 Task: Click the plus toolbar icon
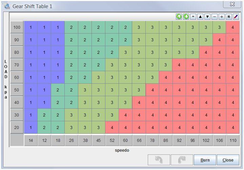point(222,17)
